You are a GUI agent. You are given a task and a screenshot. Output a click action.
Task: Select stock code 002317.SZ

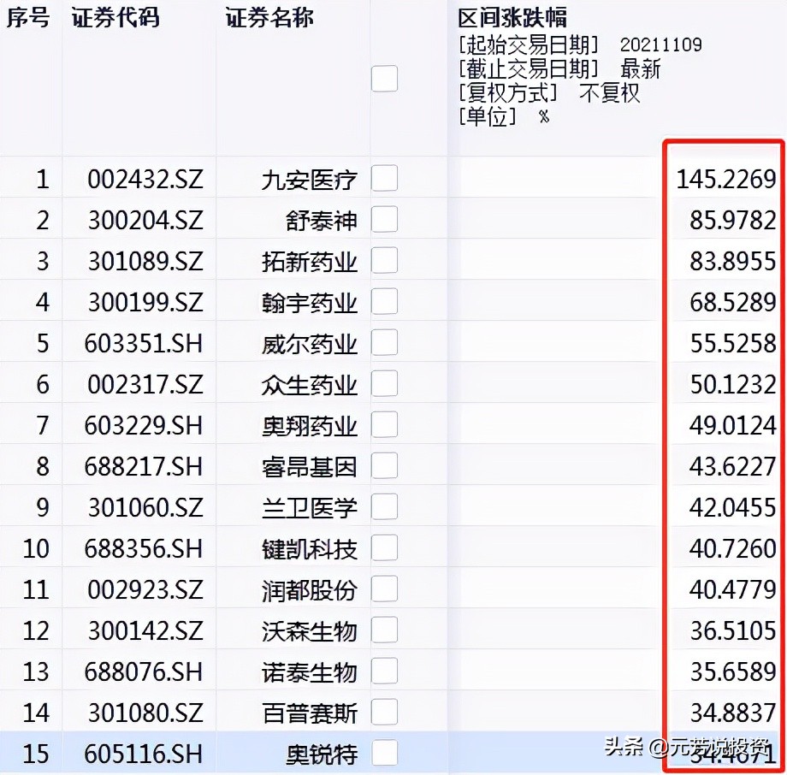[145, 384]
